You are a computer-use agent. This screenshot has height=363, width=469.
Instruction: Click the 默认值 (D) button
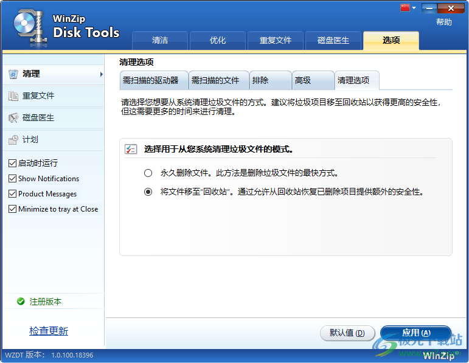pyautogui.click(x=347, y=333)
